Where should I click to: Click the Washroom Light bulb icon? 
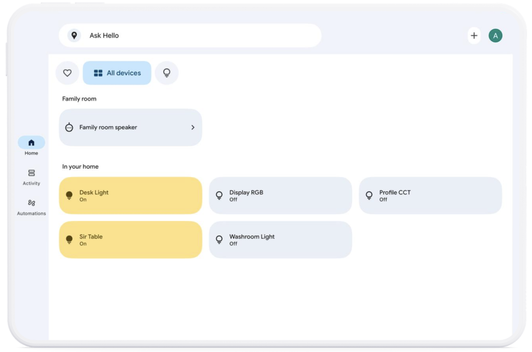pyautogui.click(x=219, y=240)
